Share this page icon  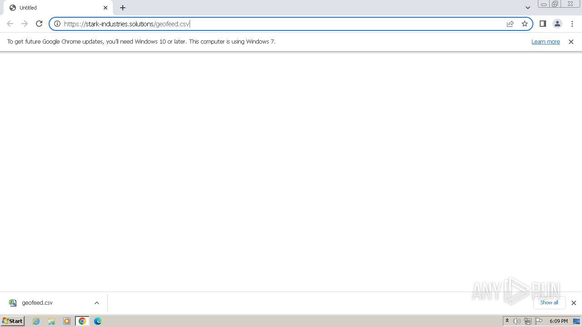point(510,24)
